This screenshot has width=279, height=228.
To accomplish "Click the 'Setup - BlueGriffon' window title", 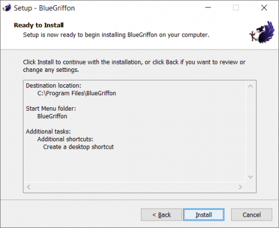I will [x=45, y=8].
